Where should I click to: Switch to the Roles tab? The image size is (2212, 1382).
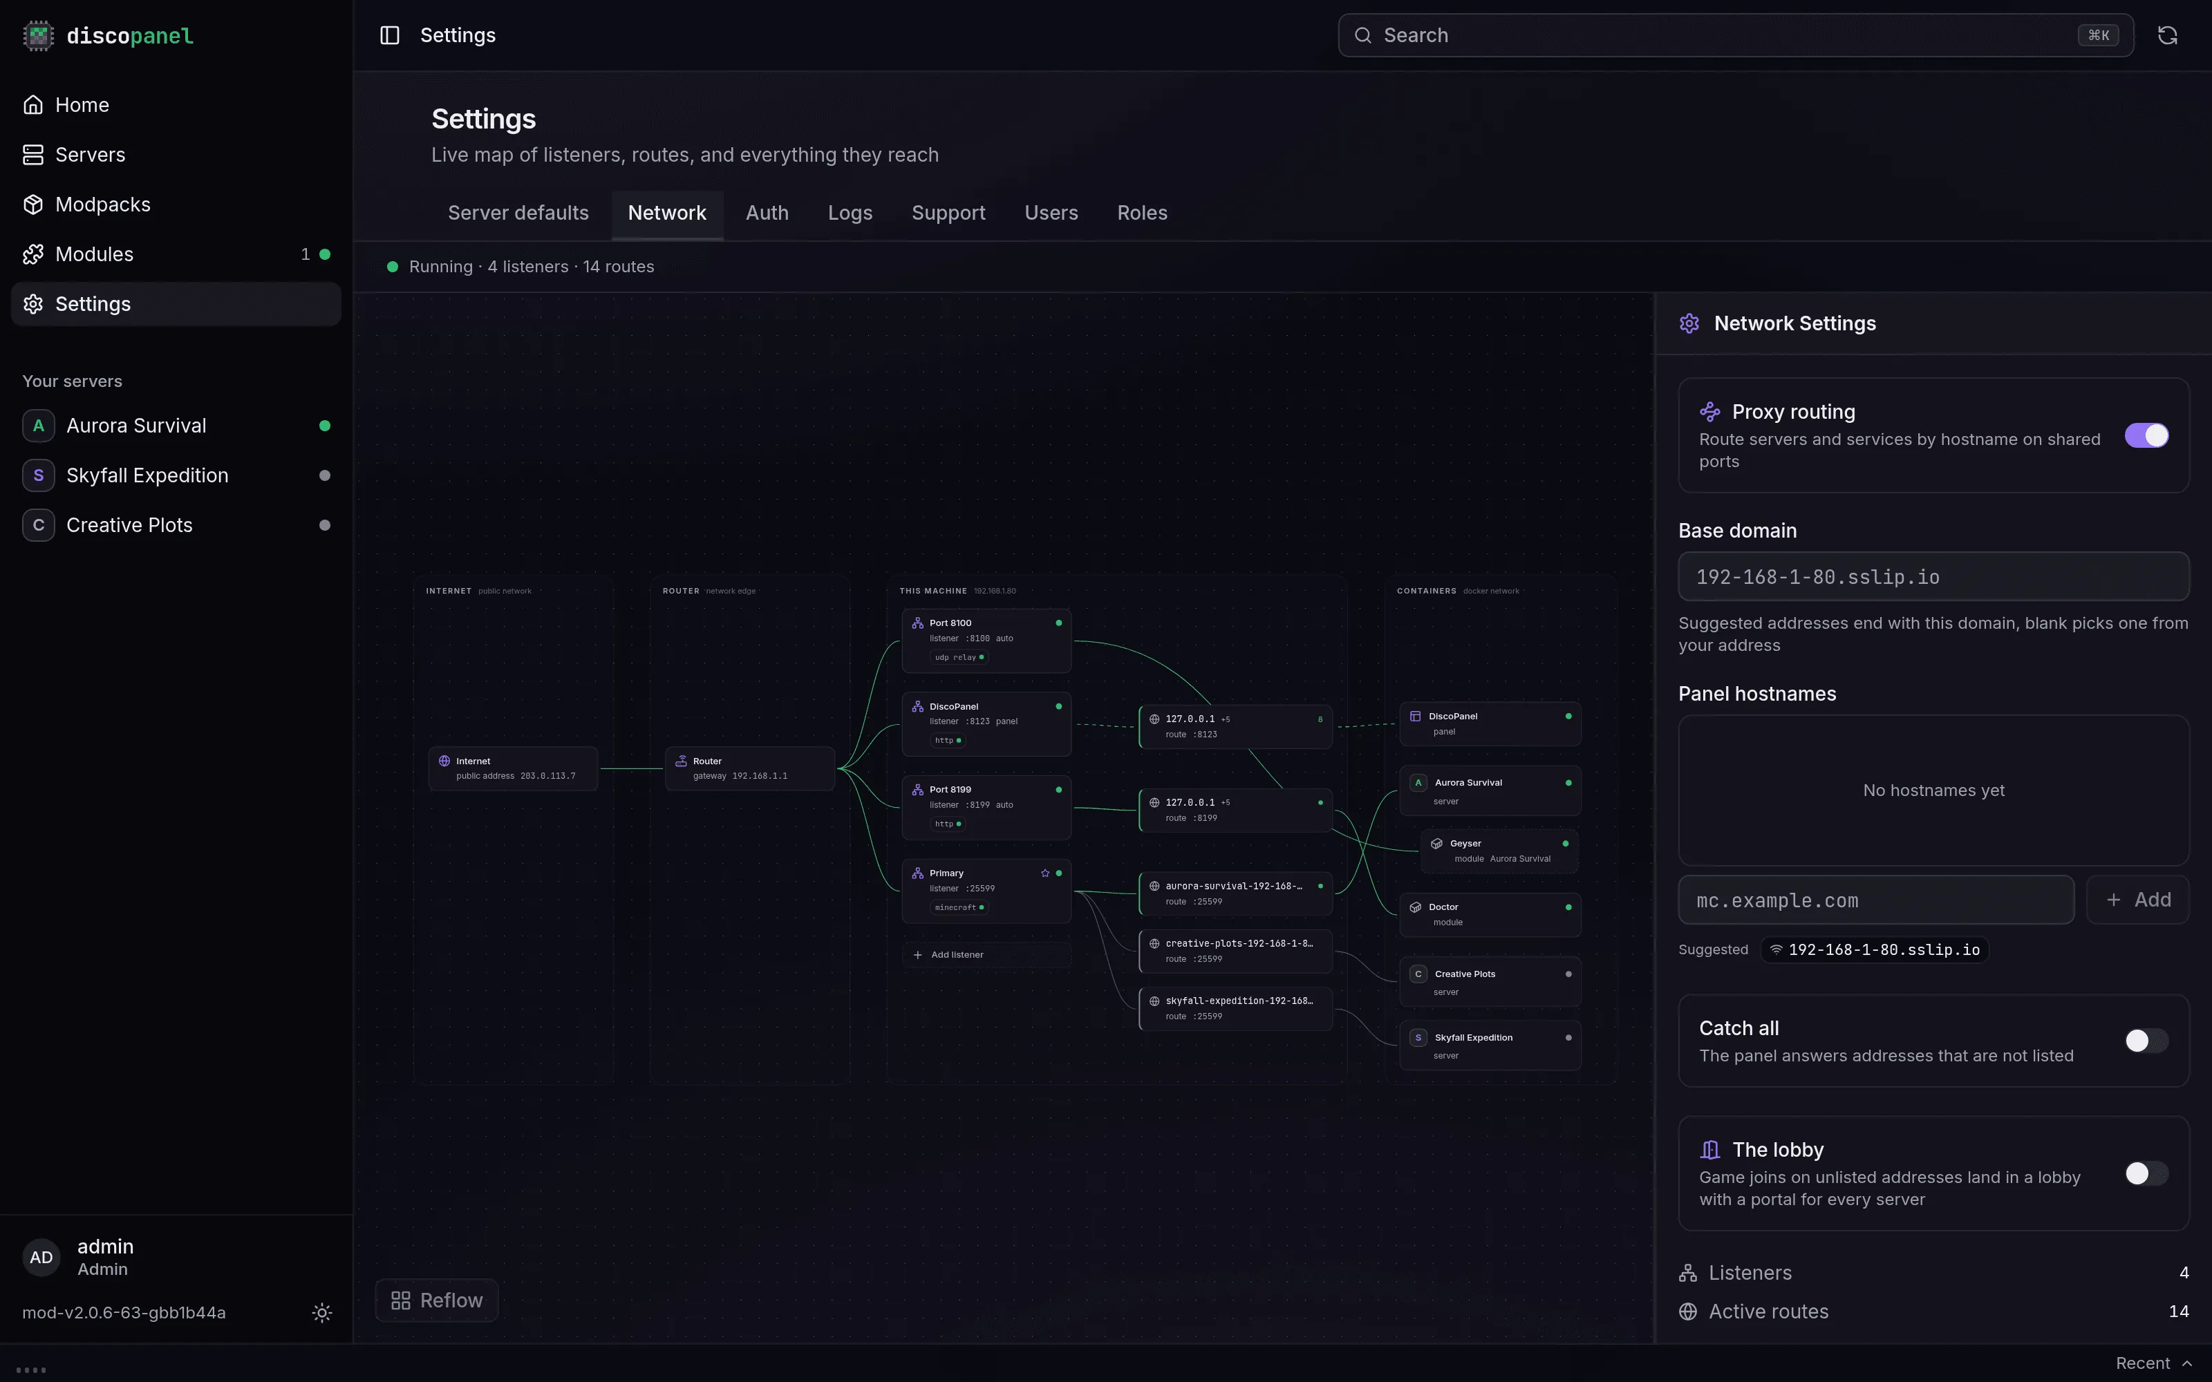pyautogui.click(x=1142, y=213)
